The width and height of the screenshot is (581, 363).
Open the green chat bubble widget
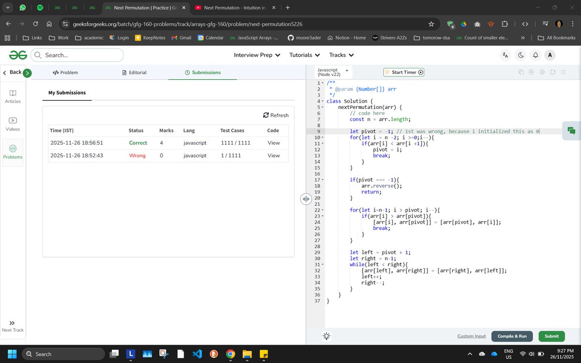(571, 130)
